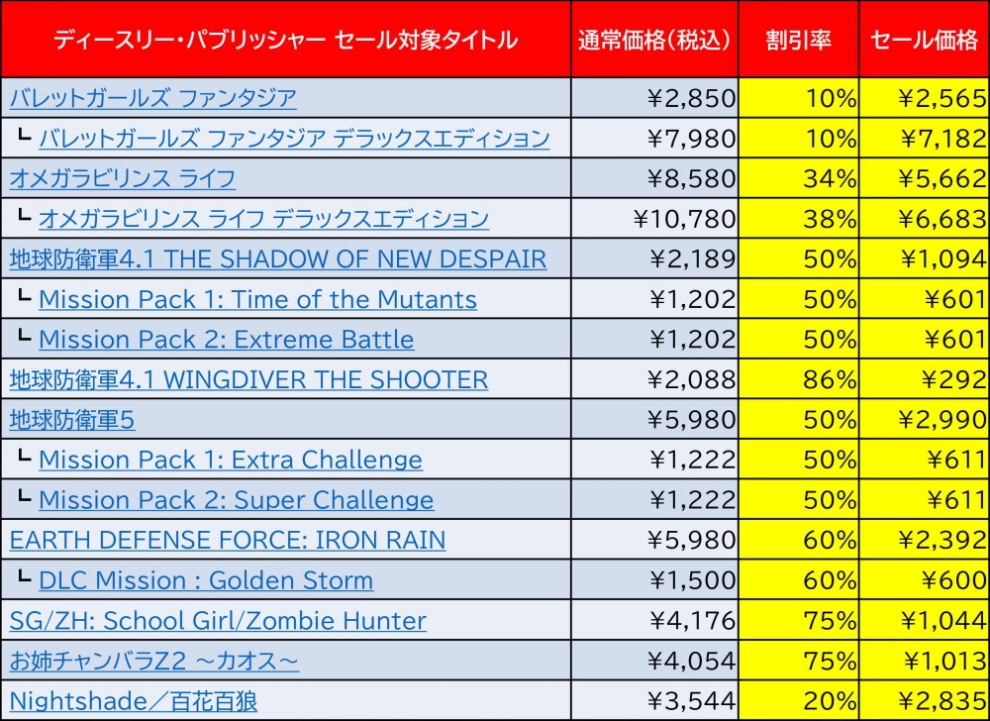Click DLC Mission : Golden Storm link
The height and width of the screenshot is (721, 990).
pos(206,580)
